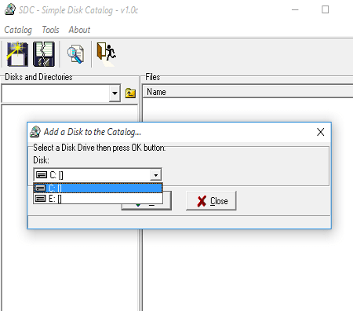Click the Close button in dialog
353x311 pixels.
pyautogui.click(x=211, y=201)
